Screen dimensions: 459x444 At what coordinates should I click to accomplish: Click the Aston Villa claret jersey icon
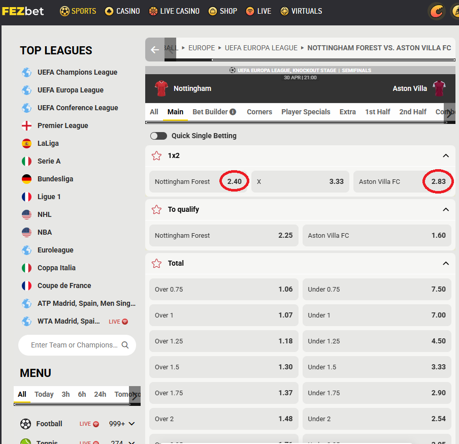pyautogui.click(x=439, y=88)
